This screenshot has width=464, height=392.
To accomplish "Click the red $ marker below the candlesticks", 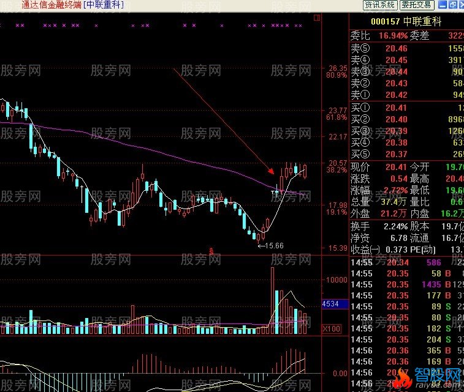I will [211, 251].
